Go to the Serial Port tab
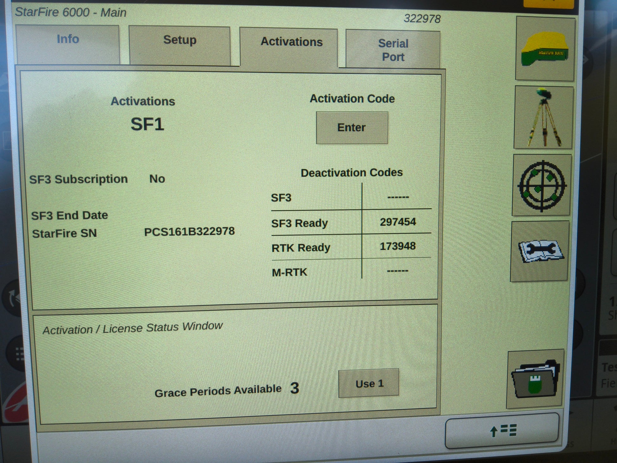 (x=393, y=50)
